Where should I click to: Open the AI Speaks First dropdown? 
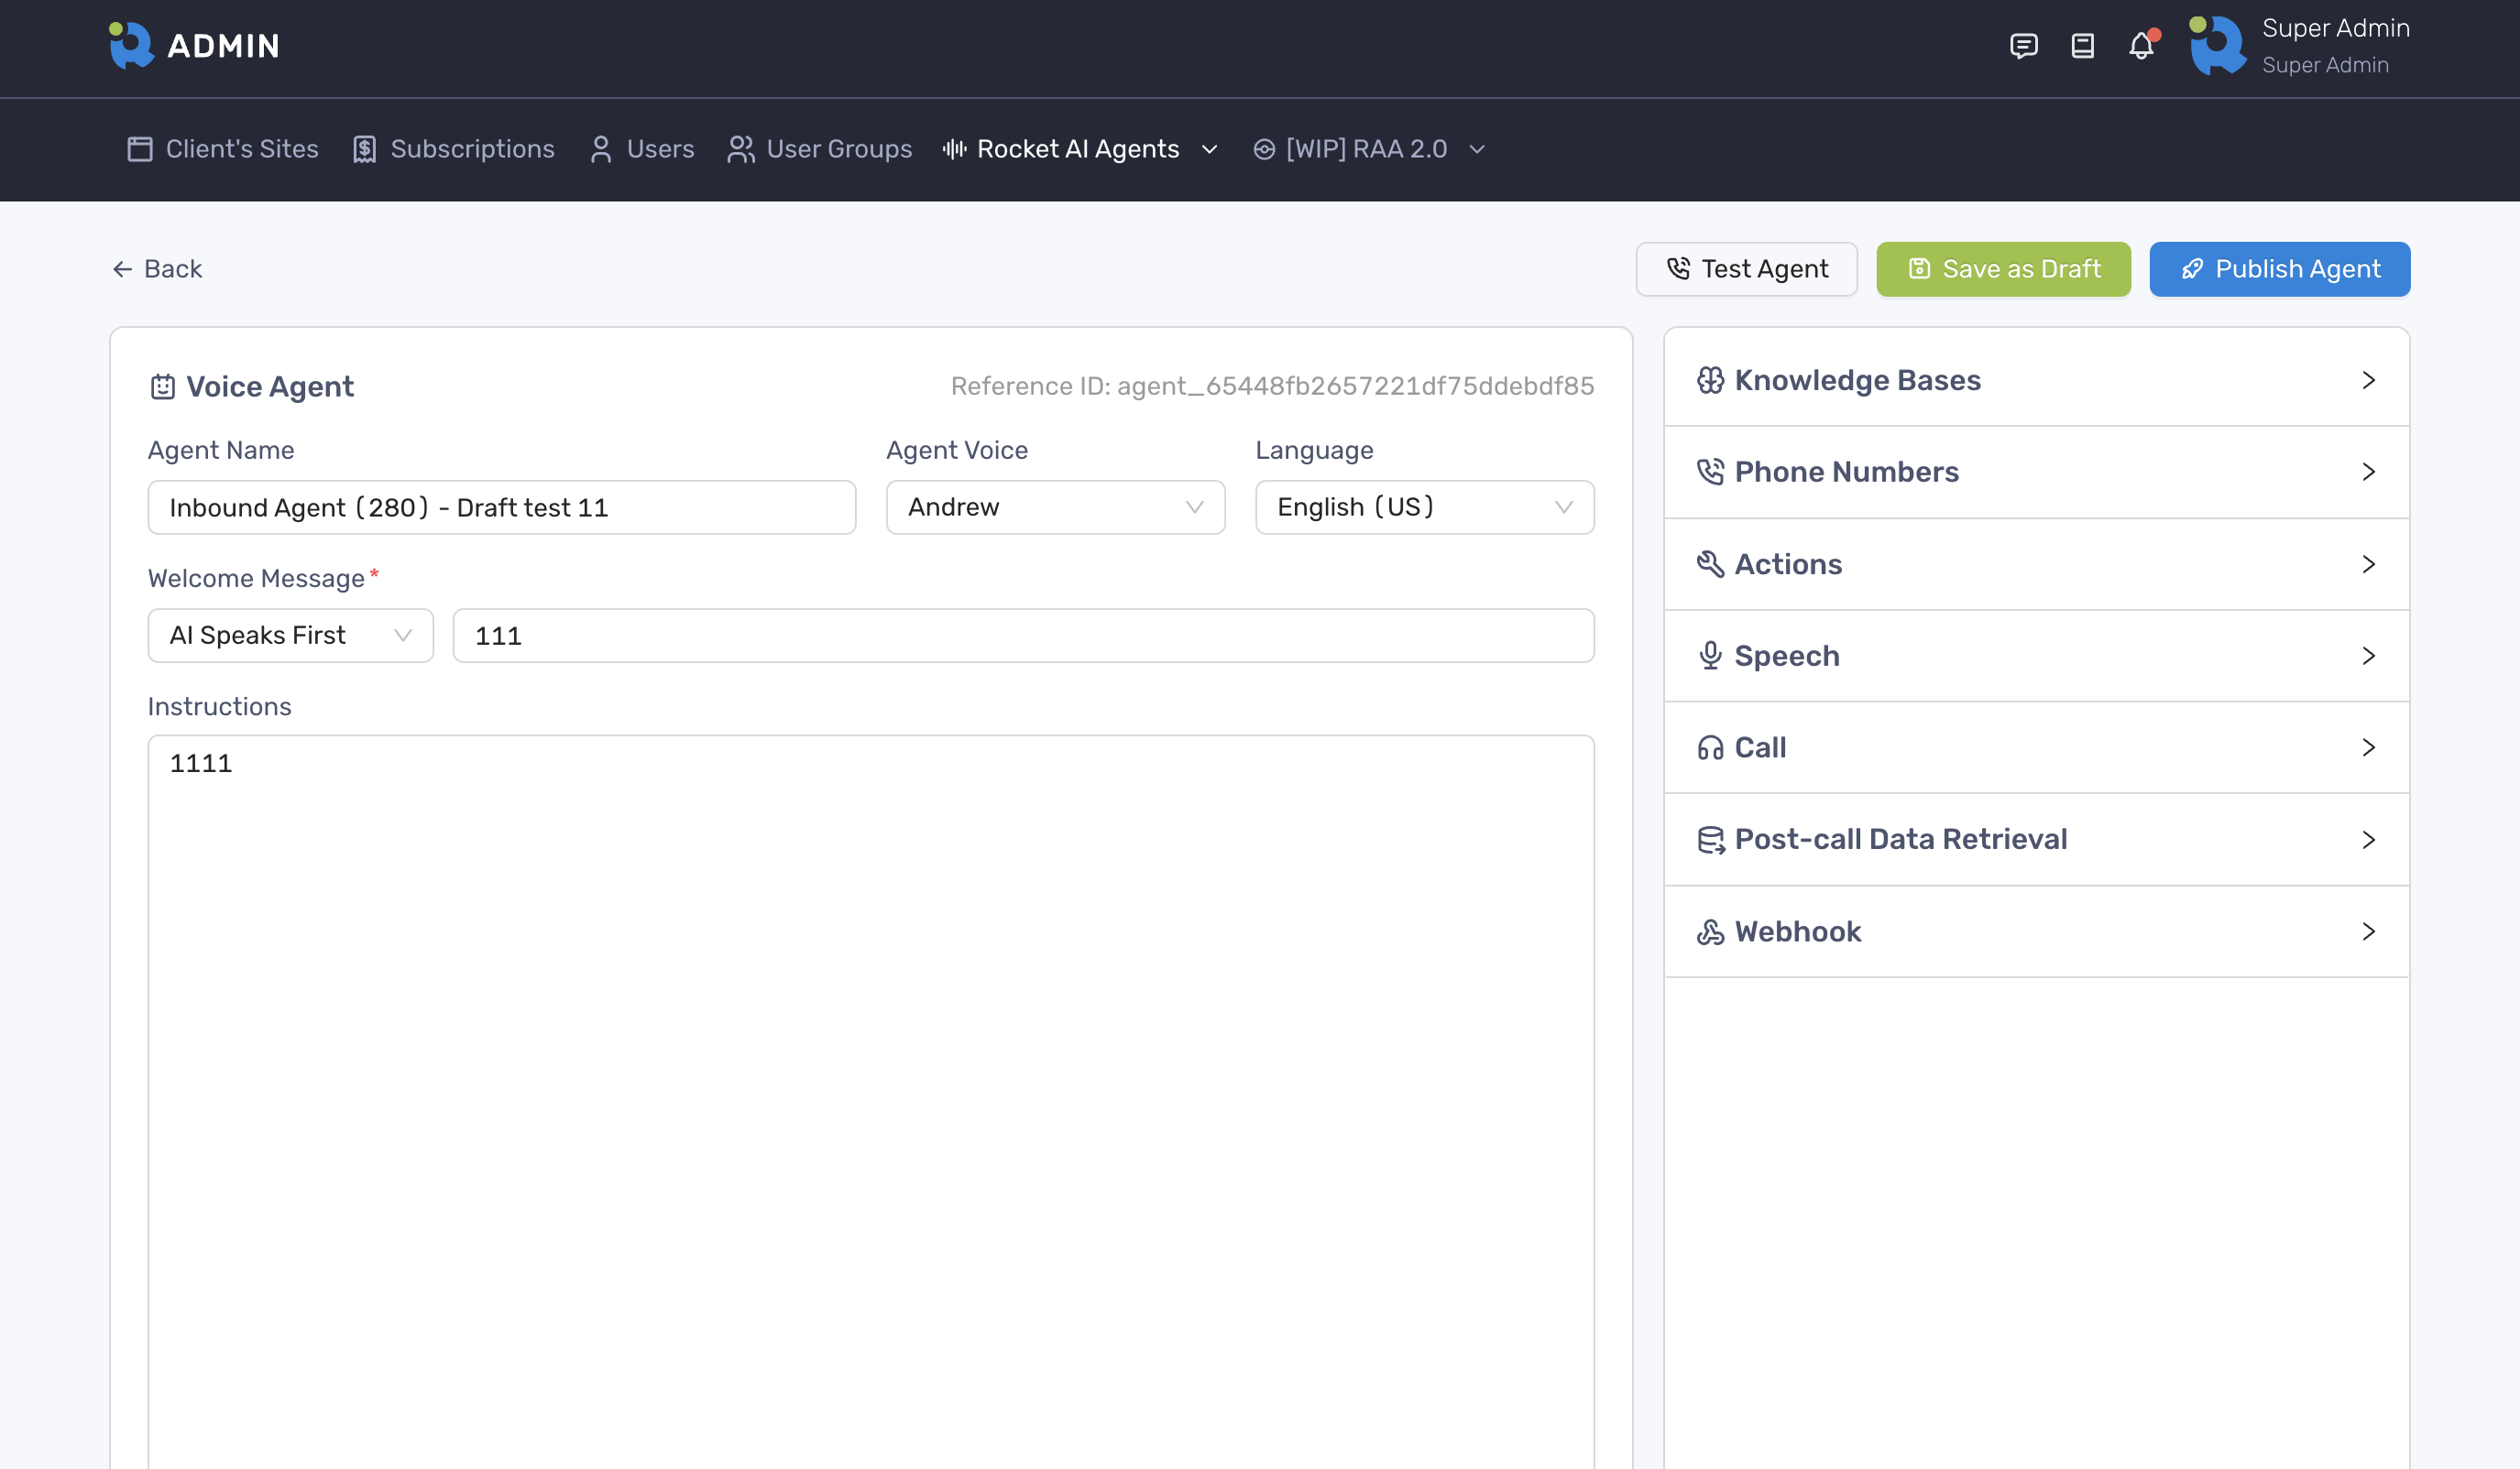coord(290,636)
